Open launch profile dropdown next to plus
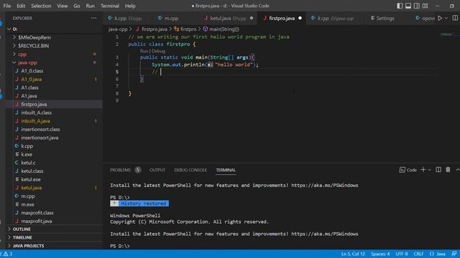Screen dimensions: 460x258 click(430, 170)
